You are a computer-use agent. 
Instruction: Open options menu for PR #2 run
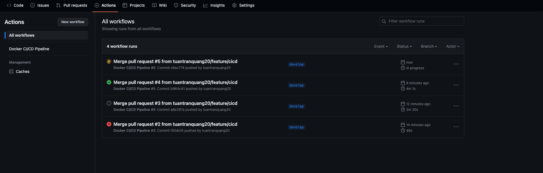tap(456, 127)
